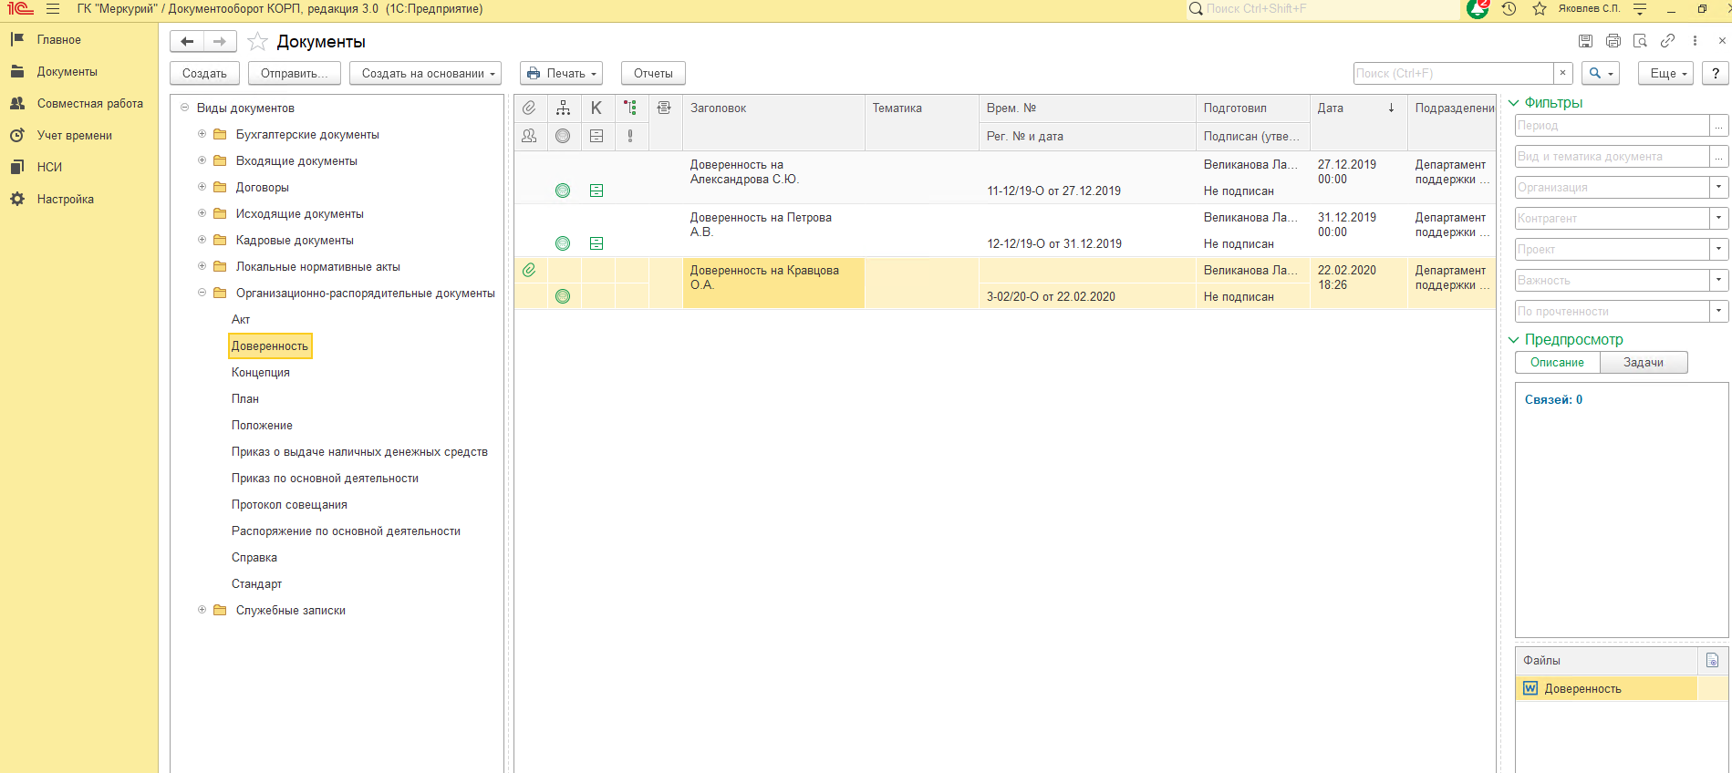Open Создать на основании dropdown
Viewport: 1732px width, 773px height.
(425, 74)
